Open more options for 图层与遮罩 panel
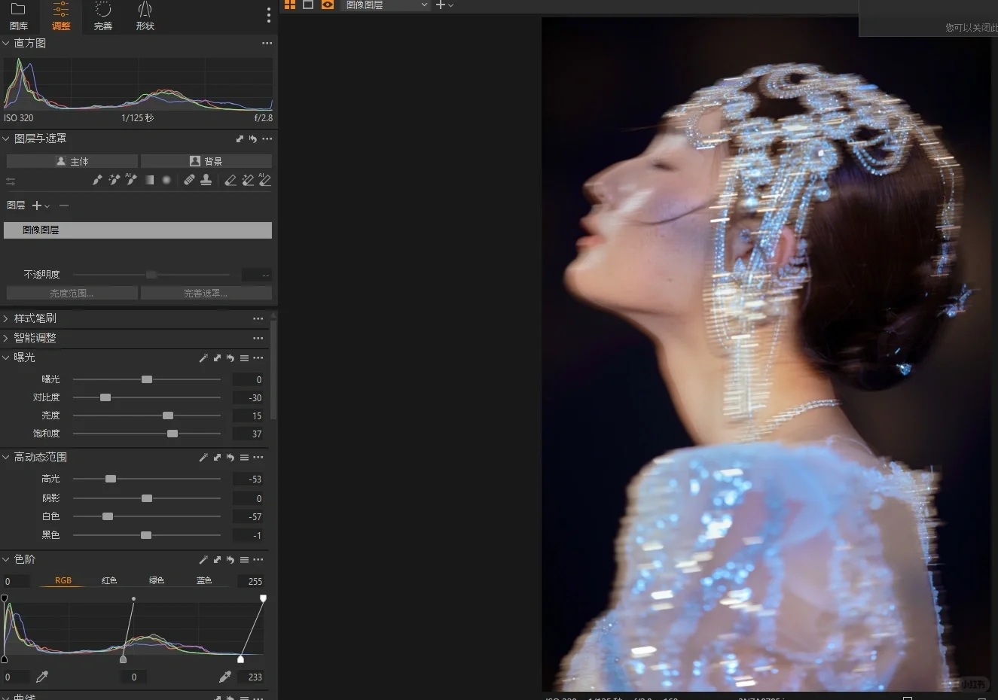Image resolution: width=998 pixels, height=700 pixels. [267, 138]
